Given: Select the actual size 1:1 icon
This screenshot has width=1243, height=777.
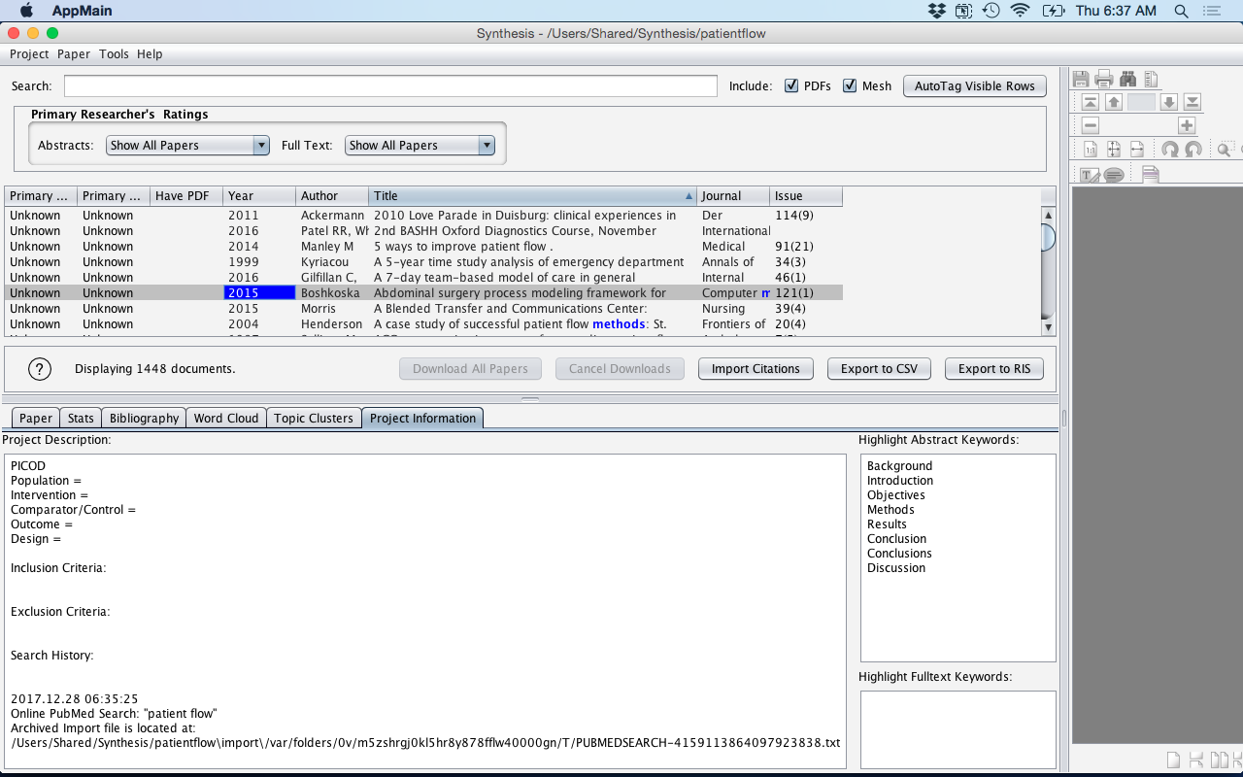Looking at the screenshot, I should coord(1091,150).
